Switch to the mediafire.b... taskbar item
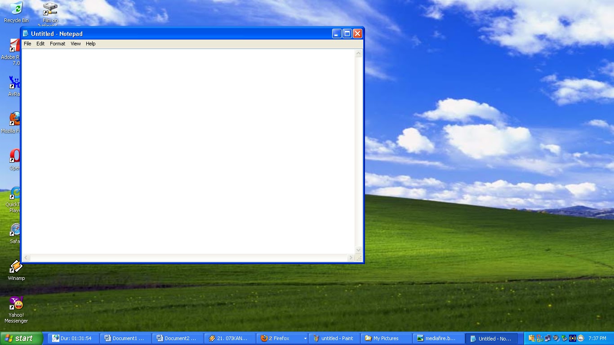The height and width of the screenshot is (345, 614). tap(438, 338)
